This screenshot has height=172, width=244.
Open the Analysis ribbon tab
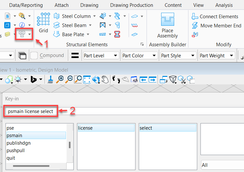[224, 5]
